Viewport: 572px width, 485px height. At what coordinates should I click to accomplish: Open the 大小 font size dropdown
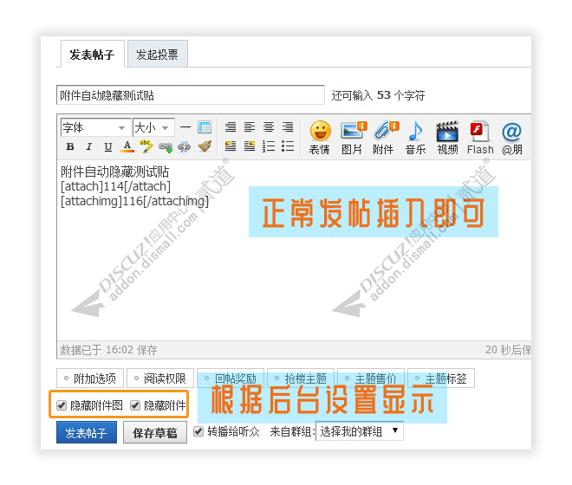coord(153,127)
